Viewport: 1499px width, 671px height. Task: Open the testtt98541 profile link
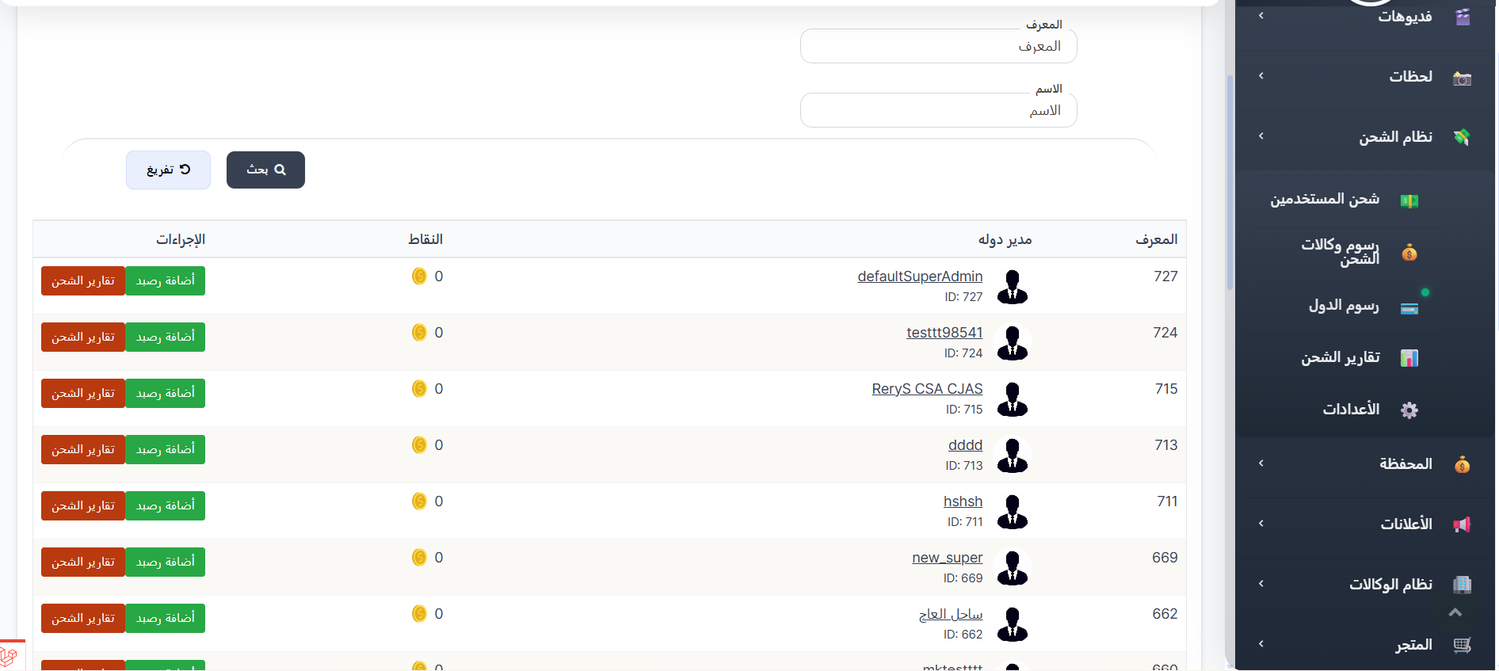944,333
